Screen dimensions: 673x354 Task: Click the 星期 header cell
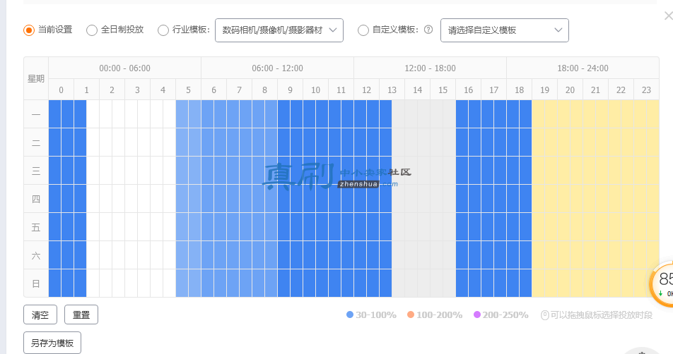click(x=36, y=79)
